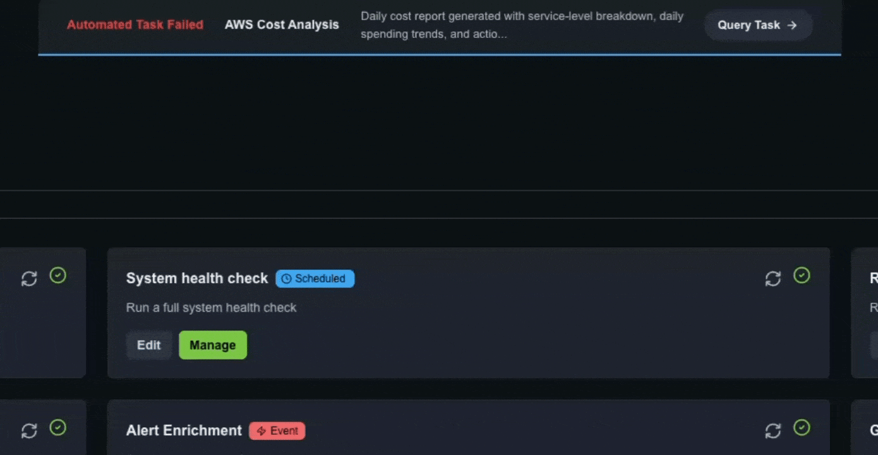Click the blue progress bar under the notification

tap(439, 56)
